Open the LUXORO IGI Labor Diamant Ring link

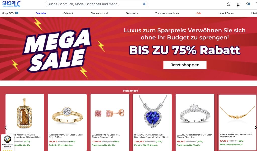(194, 136)
